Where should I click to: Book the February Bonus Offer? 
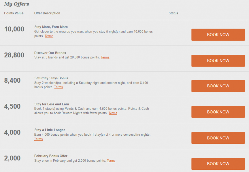point(218,164)
